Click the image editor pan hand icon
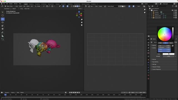 pos(145,12)
